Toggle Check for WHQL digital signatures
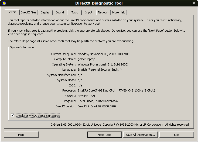This screenshot has height=142, width=198. pyautogui.click(x=12, y=115)
